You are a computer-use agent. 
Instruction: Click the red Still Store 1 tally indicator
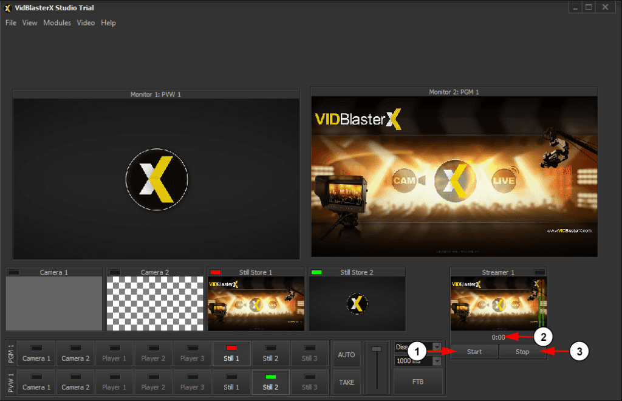pyautogui.click(x=216, y=272)
